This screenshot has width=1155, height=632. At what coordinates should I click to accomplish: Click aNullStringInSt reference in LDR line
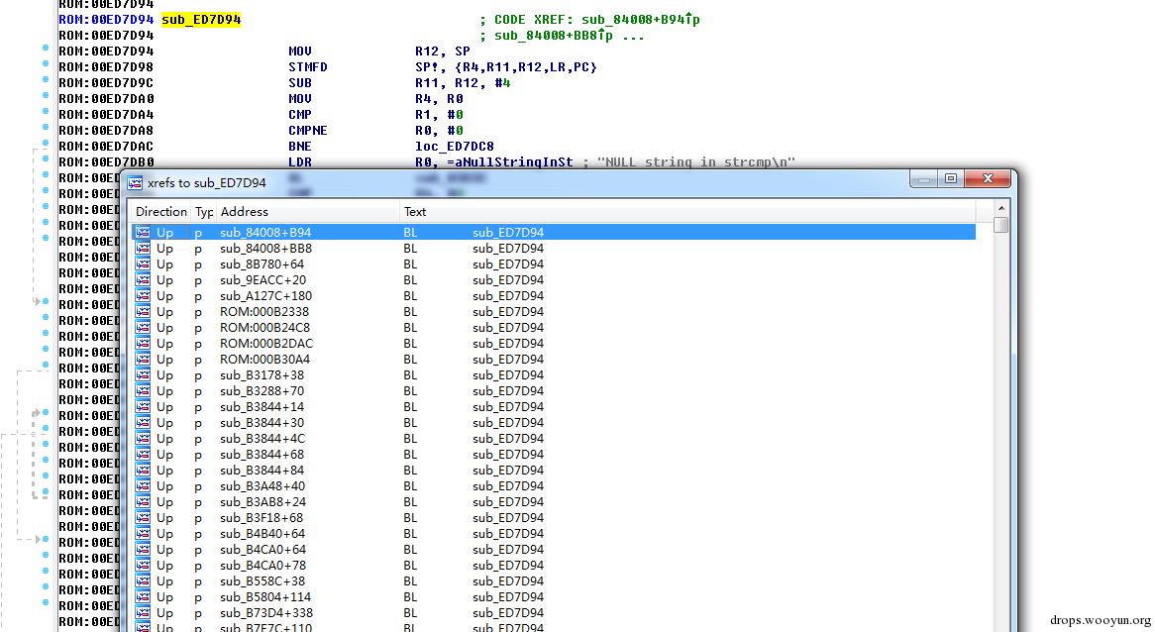[513, 162]
